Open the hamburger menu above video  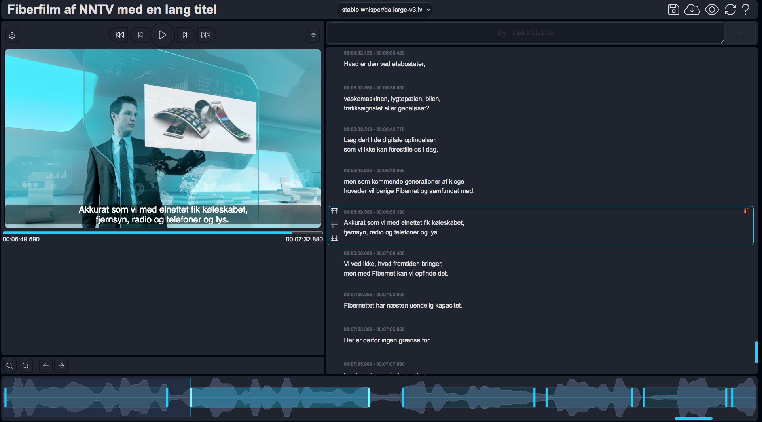tap(313, 36)
